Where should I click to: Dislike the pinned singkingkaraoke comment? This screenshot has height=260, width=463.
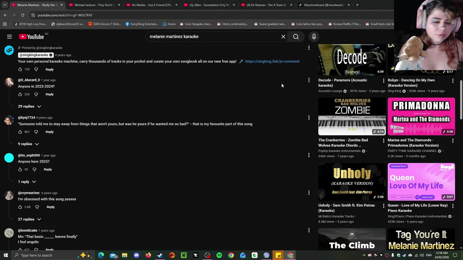point(36,69)
